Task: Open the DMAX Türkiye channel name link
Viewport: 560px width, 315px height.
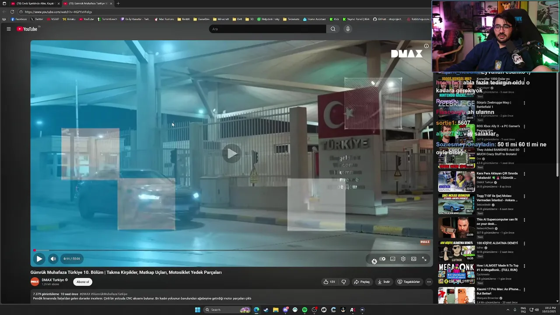Action: tap(53, 280)
